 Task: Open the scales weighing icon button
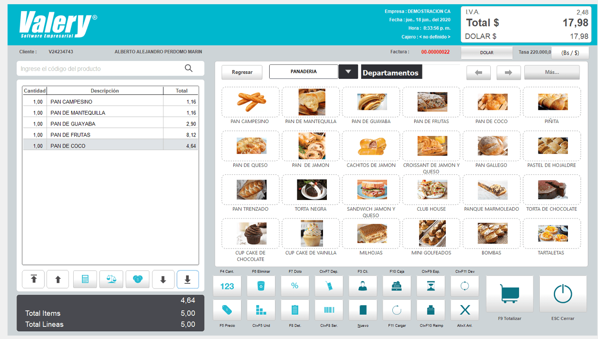(x=111, y=279)
